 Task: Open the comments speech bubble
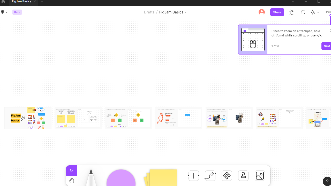(x=303, y=12)
